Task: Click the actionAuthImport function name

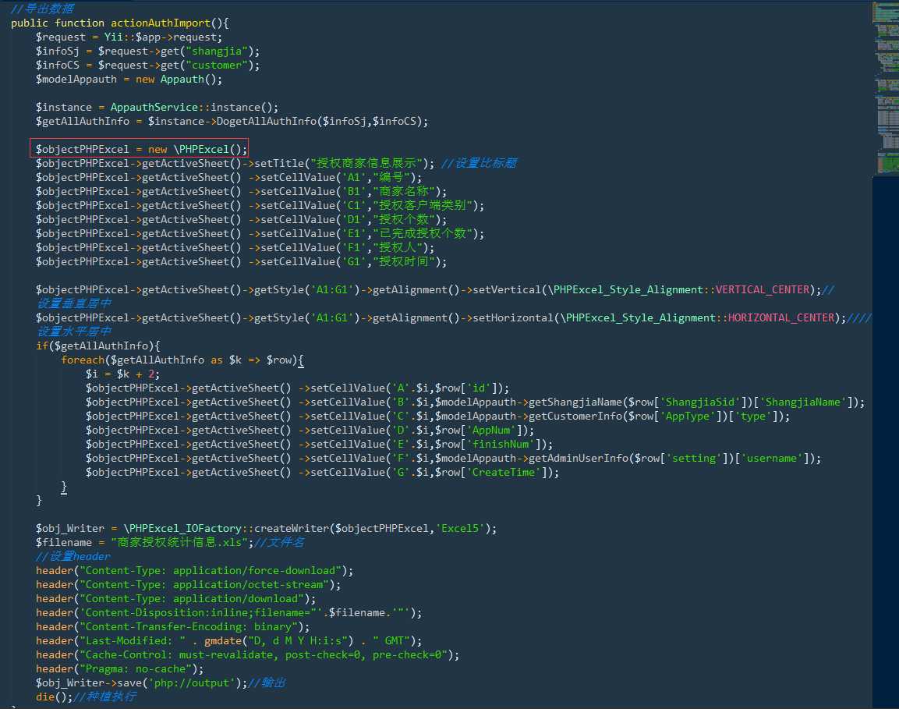Action: [161, 23]
